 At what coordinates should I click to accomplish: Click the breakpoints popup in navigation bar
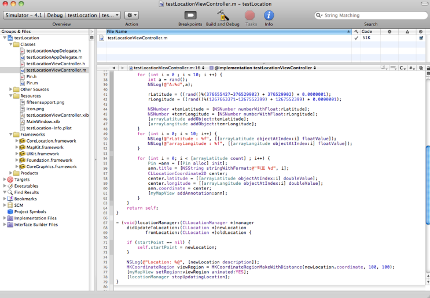(x=394, y=68)
